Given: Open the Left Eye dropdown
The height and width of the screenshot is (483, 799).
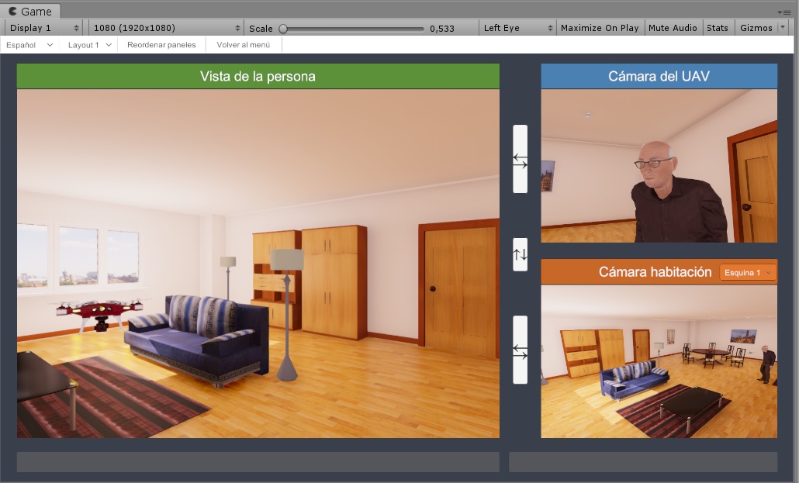Looking at the screenshot, I should coord(517,28).
